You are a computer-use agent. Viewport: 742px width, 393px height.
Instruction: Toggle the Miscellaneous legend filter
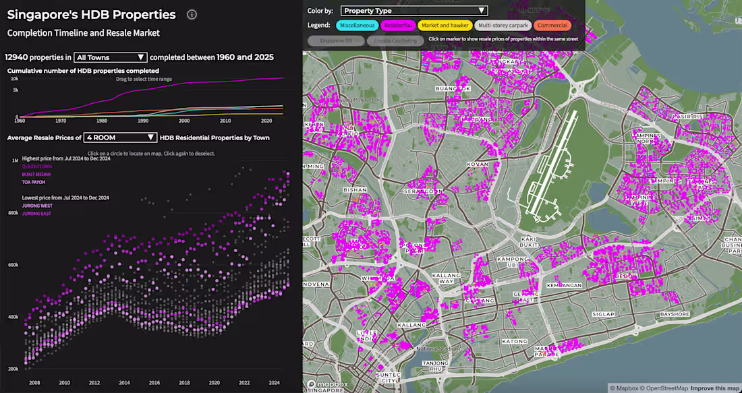point(357,25)
